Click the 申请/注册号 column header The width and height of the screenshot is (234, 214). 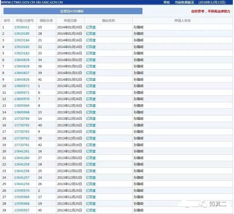[25, 21]
